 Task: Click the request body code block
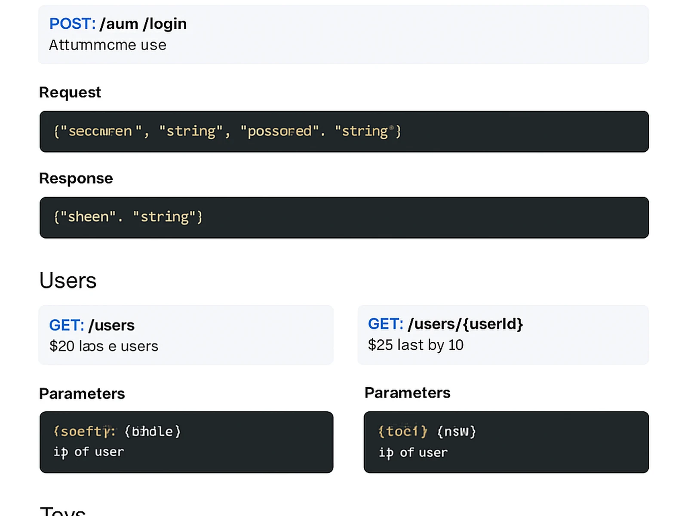344,132
